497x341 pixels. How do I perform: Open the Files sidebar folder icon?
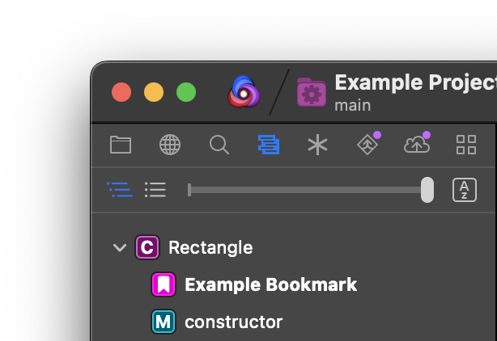click(121, 145)
